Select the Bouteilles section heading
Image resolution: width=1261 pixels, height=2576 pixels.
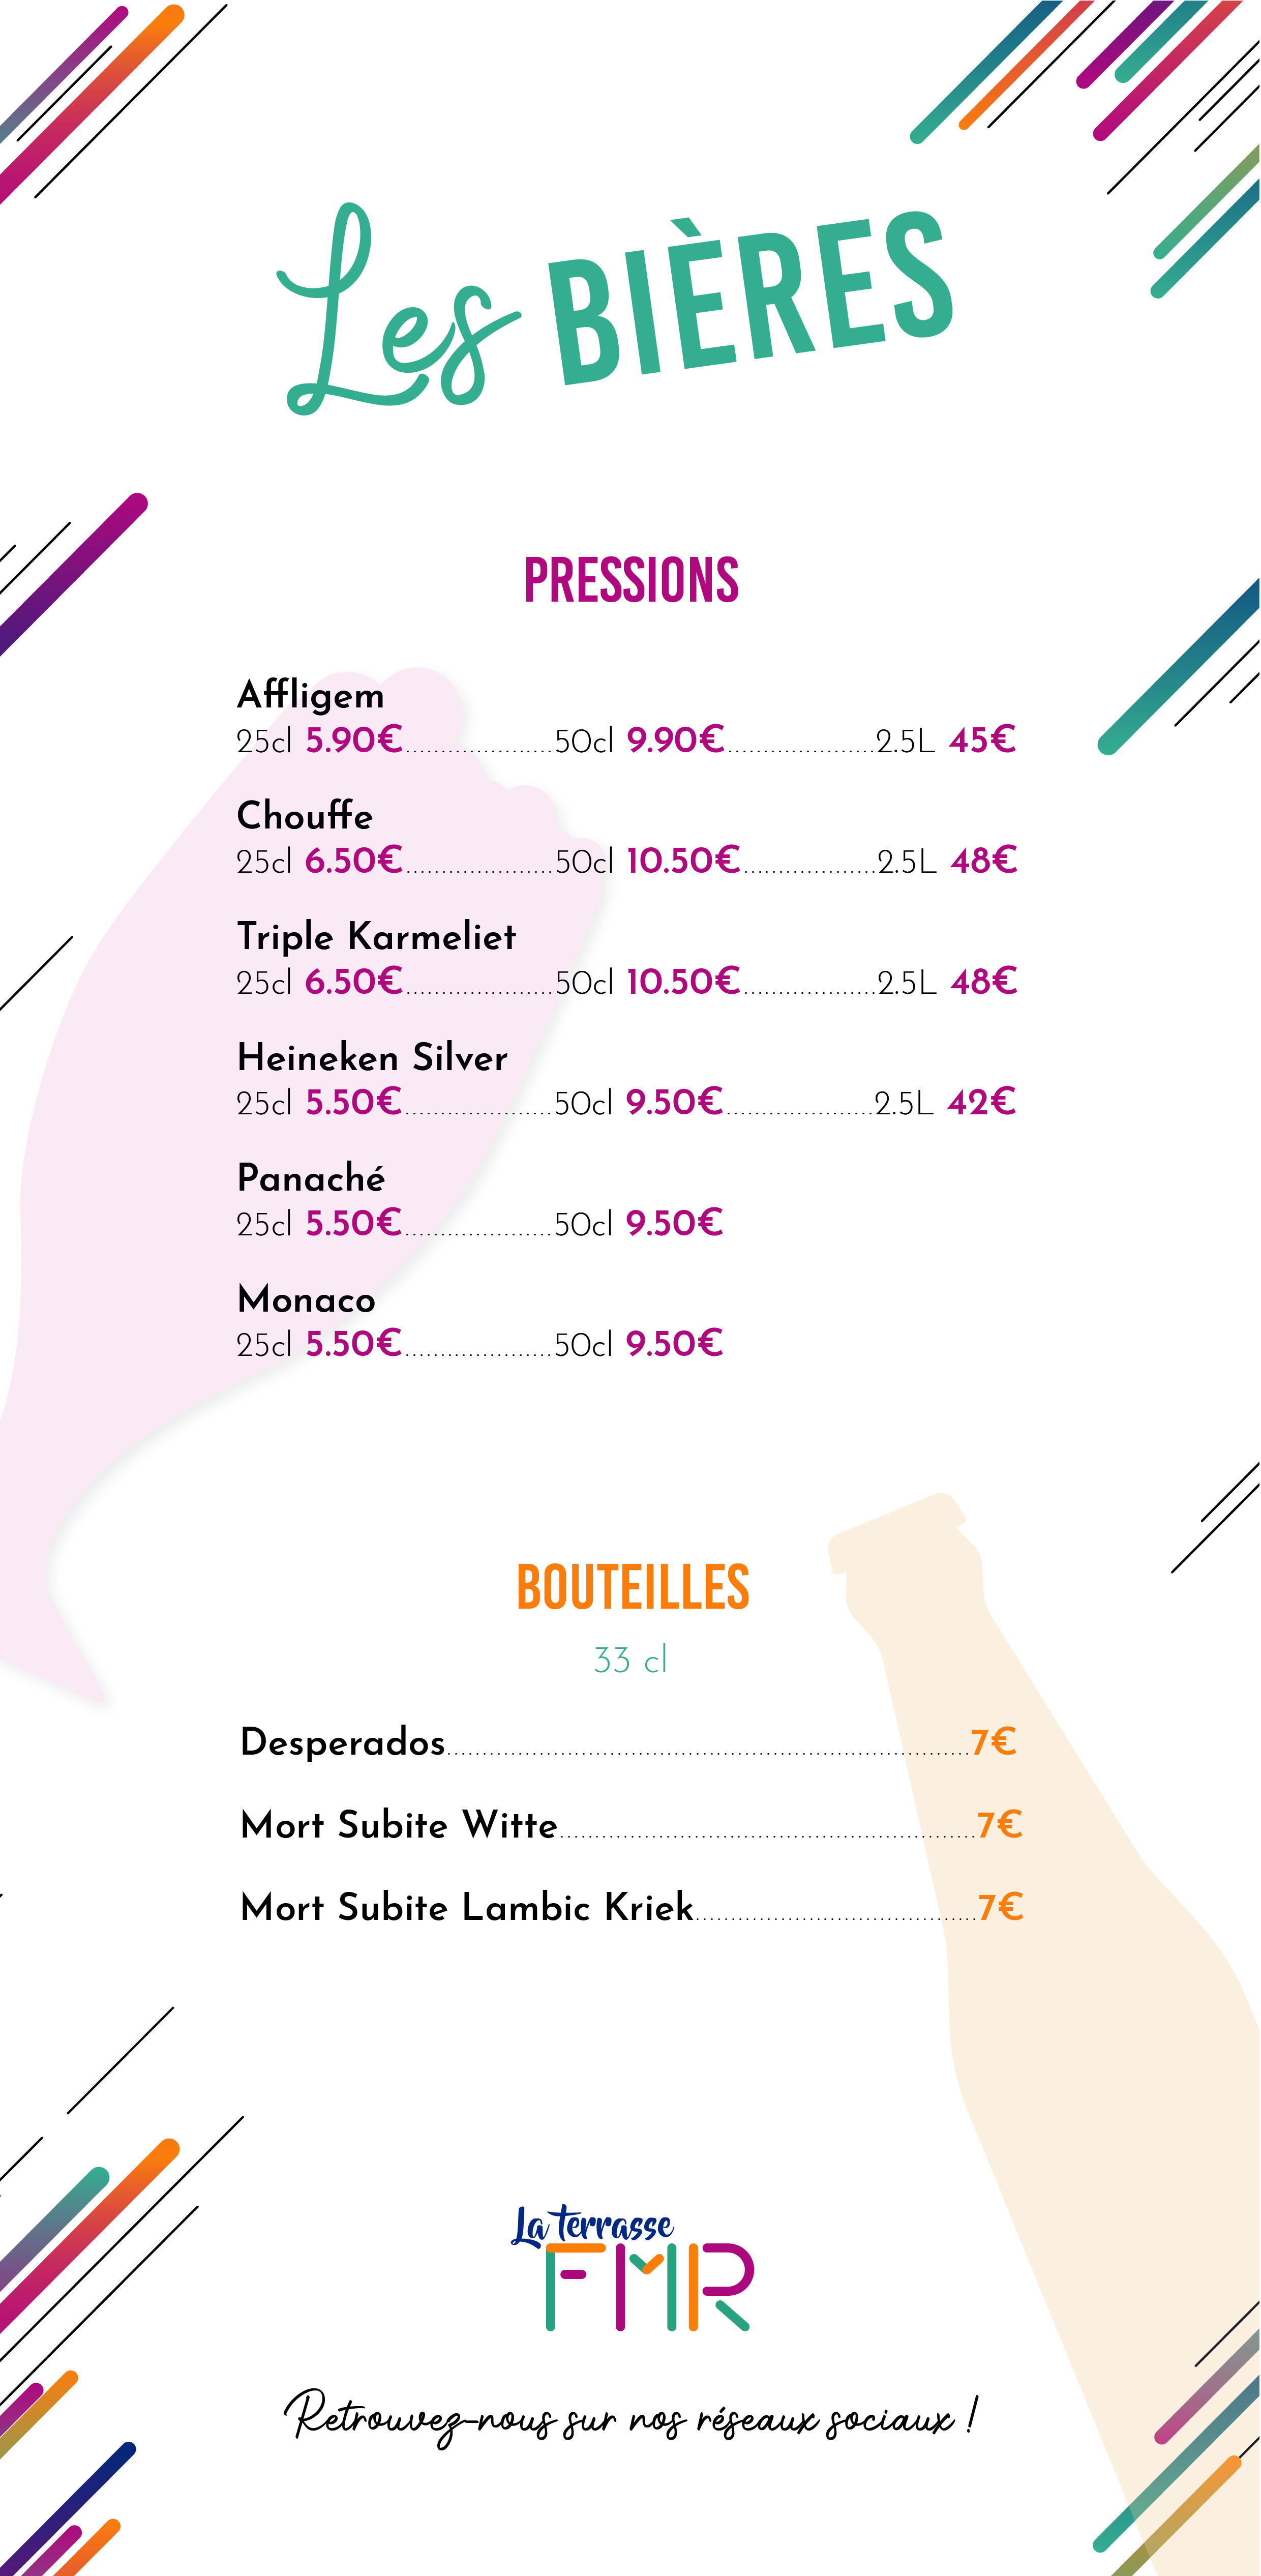click(632, 1587)
